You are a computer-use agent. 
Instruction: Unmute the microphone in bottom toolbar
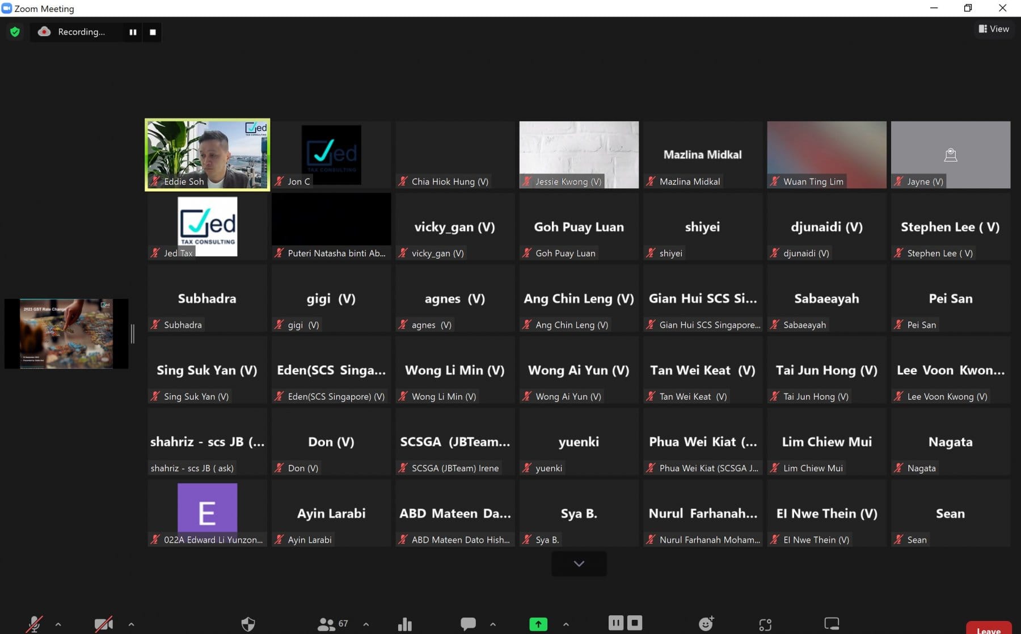click(35, 624)
